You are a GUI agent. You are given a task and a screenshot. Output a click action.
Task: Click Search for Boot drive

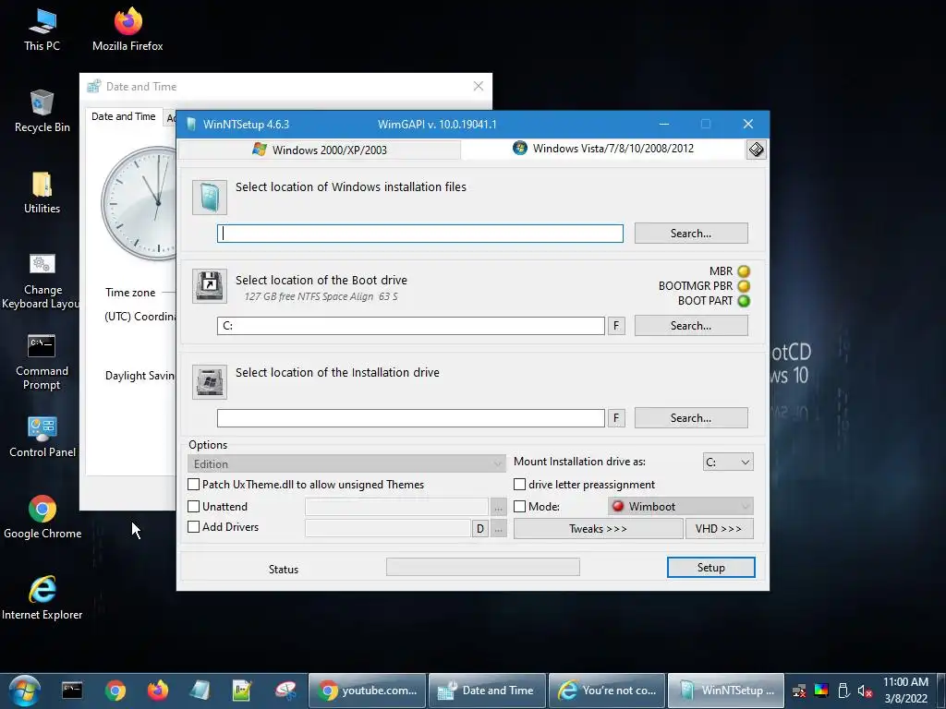click(691, 326)
